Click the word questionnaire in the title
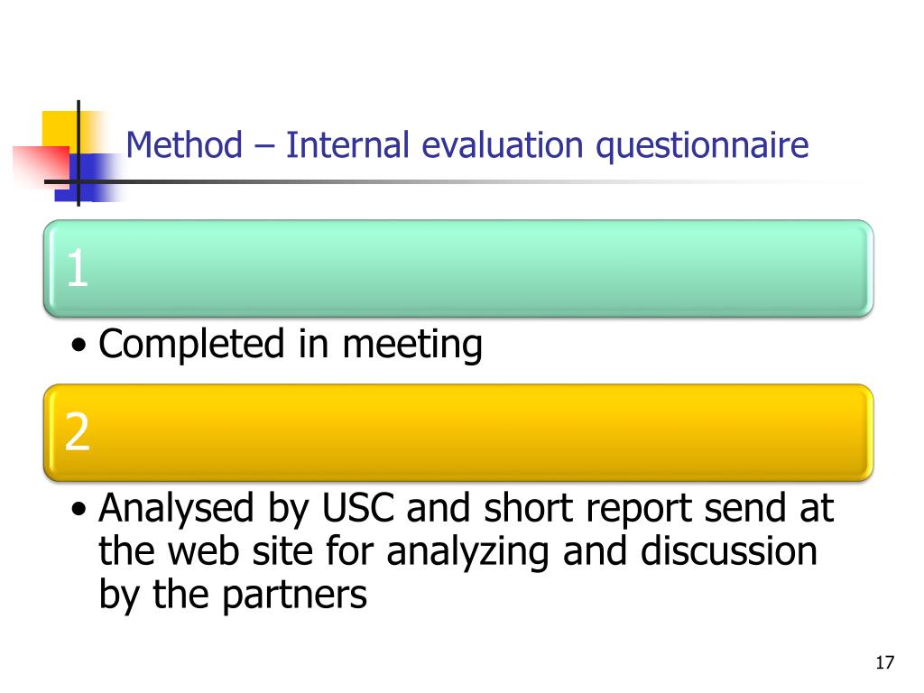 [702, 146]
